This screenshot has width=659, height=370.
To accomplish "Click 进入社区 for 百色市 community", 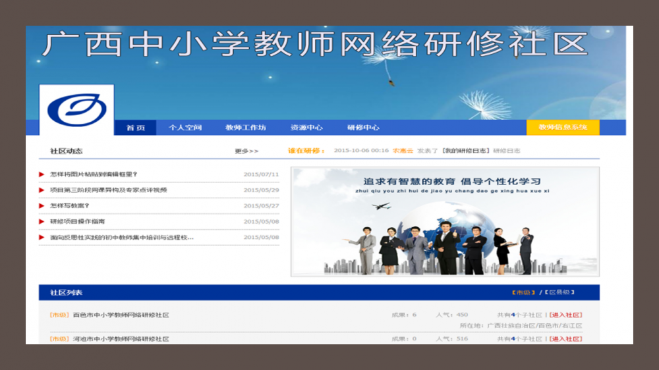I will coord(565,315).
